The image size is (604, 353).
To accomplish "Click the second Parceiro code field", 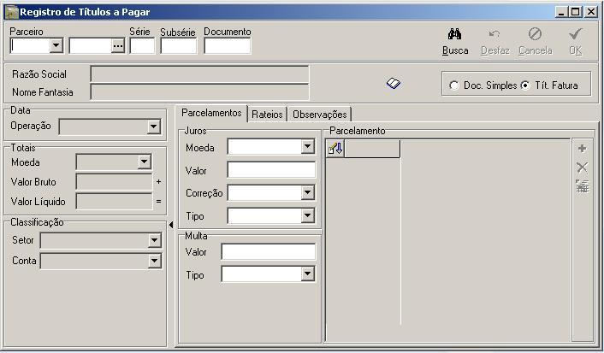I will tap(91, 46).
